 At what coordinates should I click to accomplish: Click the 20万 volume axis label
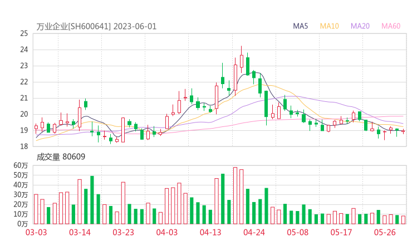pos(21,204)
